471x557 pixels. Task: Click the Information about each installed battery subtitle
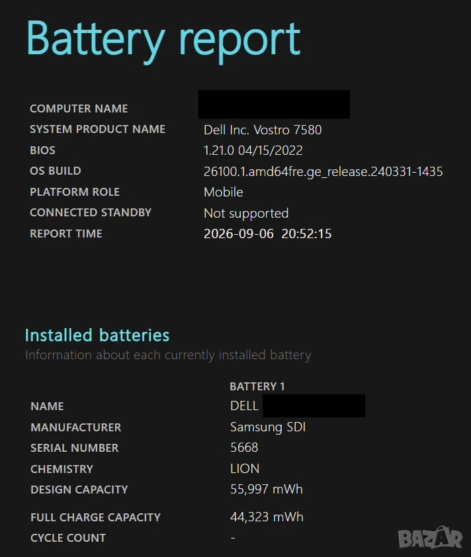(168, 355)
